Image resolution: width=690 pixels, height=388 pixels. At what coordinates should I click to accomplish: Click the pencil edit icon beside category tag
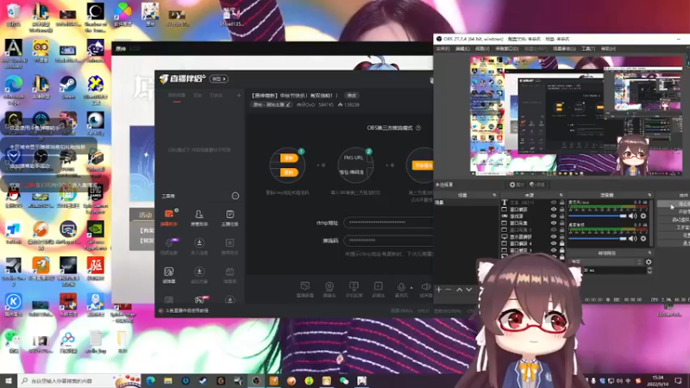[x=288, y=104]
